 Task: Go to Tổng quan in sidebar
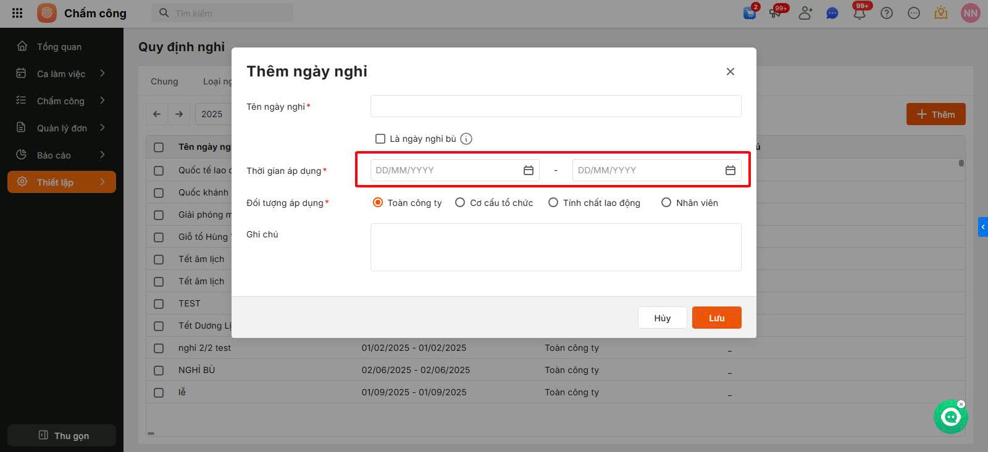pos(59,47)
